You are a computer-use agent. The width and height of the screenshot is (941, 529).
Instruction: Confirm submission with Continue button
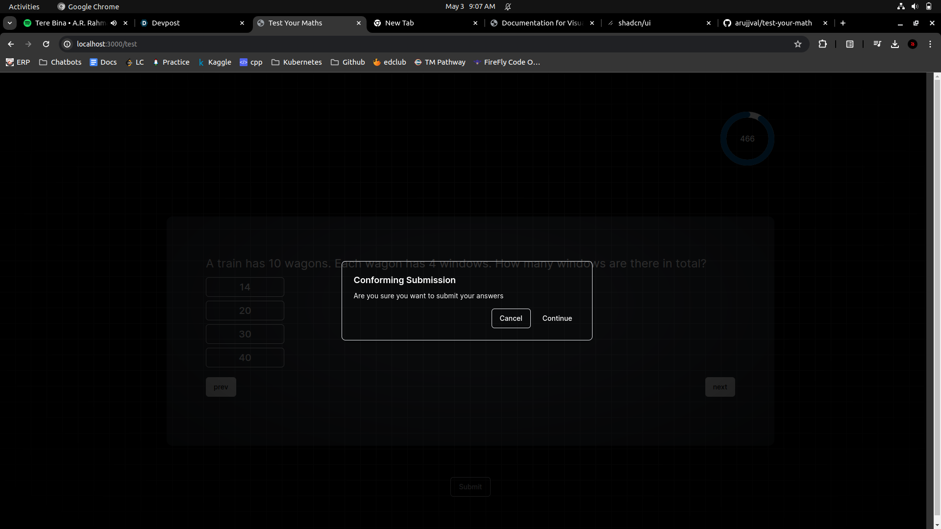point(557,318)
